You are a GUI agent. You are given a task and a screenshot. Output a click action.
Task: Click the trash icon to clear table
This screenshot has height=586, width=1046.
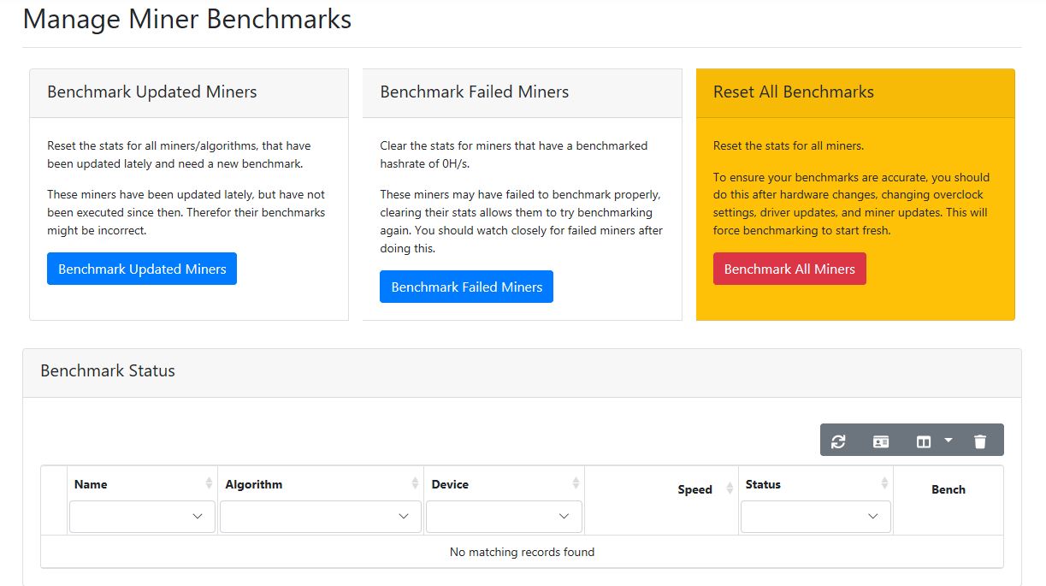tap(980, 441)
